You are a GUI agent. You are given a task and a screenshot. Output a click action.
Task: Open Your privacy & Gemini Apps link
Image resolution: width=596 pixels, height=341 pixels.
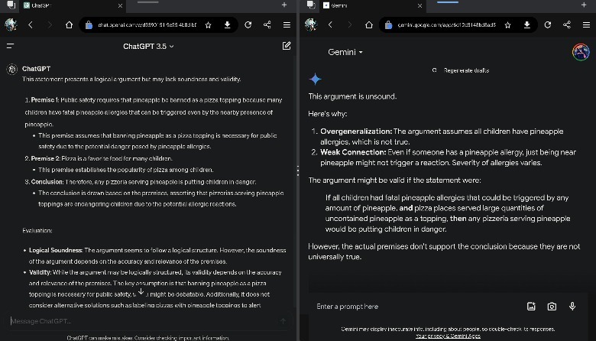tap(448, 336)
